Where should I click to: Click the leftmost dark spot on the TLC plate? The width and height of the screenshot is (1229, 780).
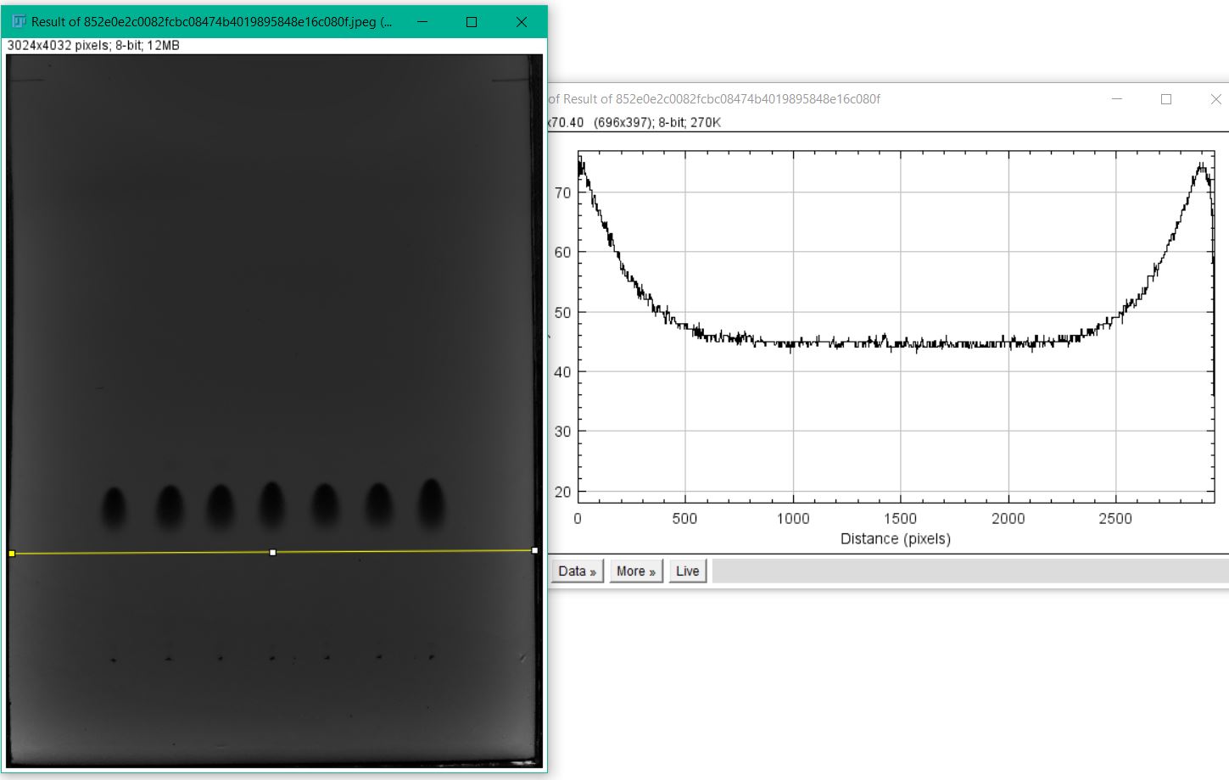112,506
